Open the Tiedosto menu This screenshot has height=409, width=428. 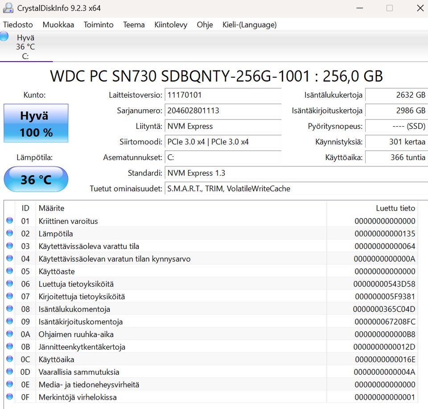(18, 25)
